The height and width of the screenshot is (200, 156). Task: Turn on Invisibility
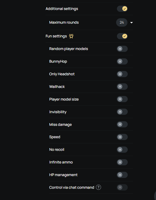pyautogui.click(x=122, y=112)
